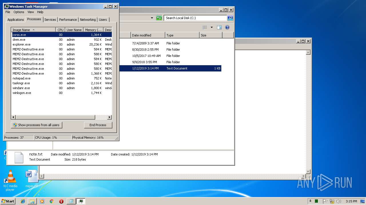
Task: Open volume speaker tray icon
Action: [x=339, y=201]
